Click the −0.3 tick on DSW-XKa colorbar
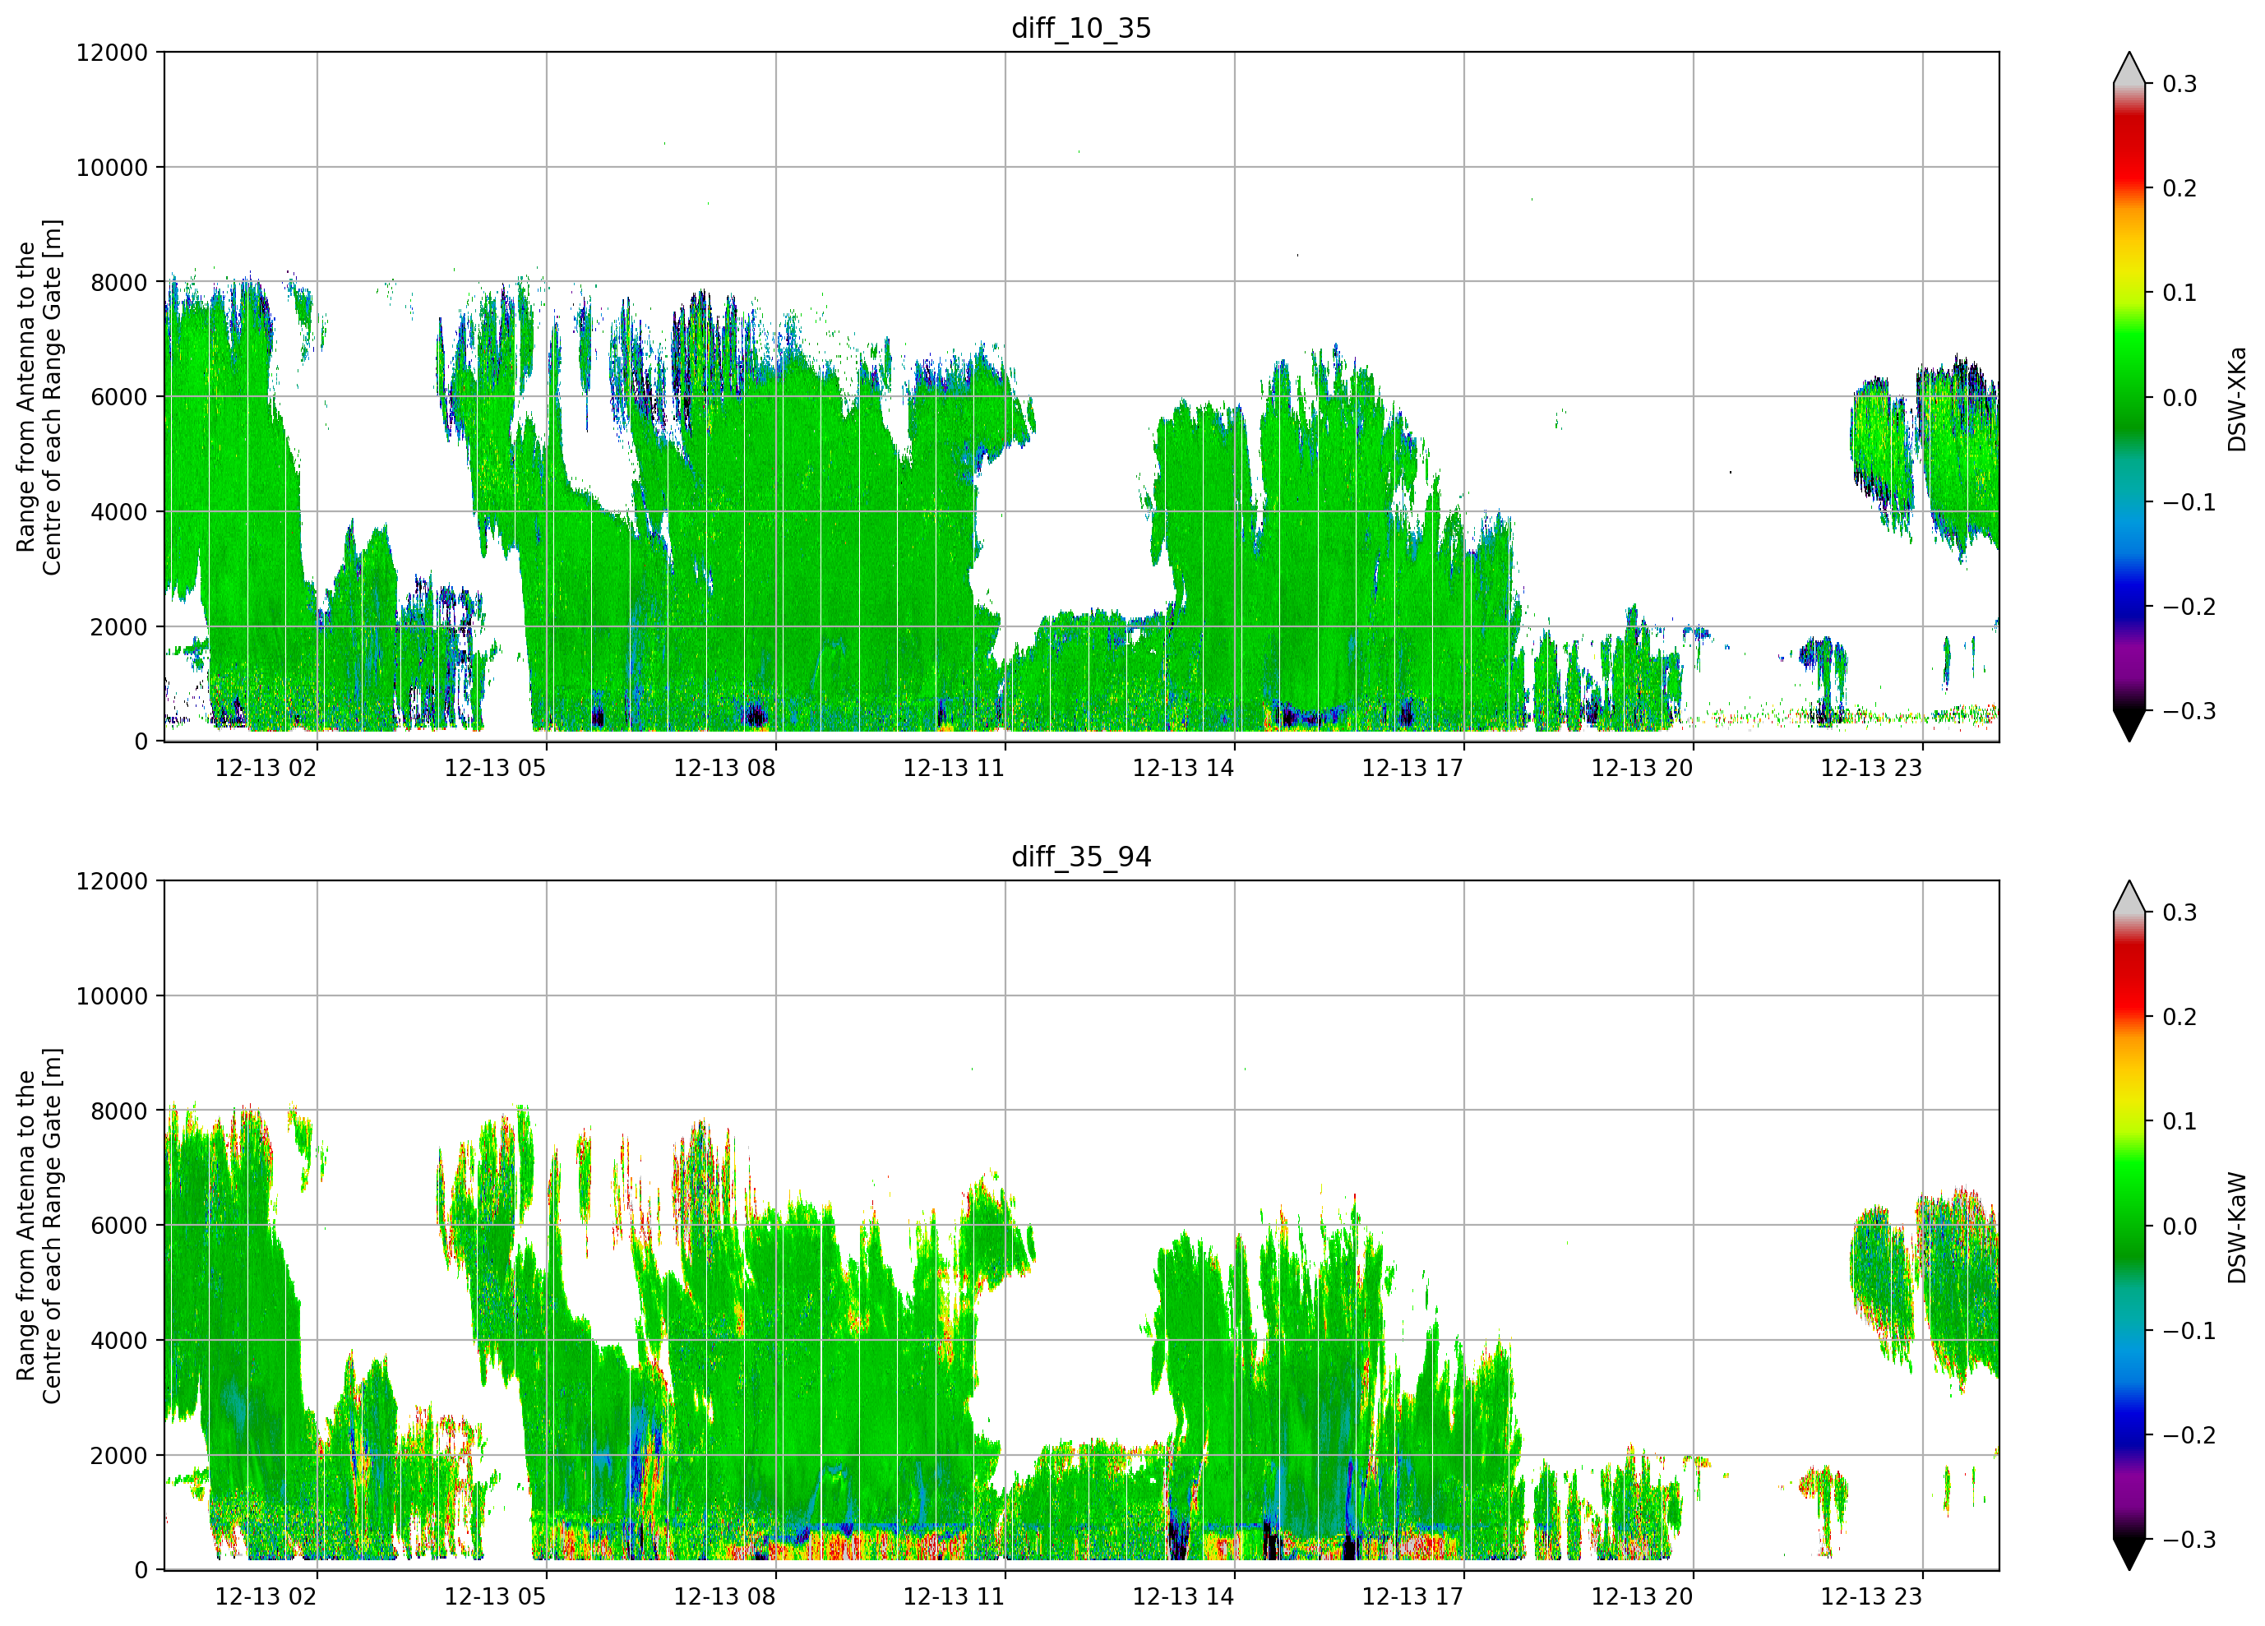 (2189, 712)
